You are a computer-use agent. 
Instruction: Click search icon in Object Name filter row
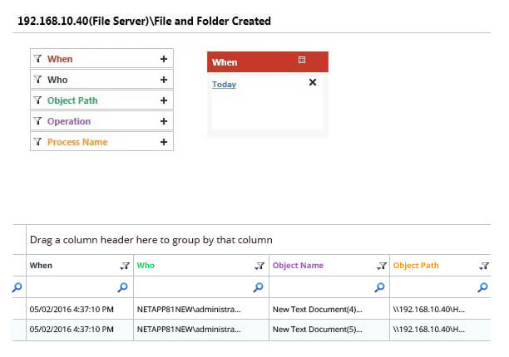pos(379,287)
